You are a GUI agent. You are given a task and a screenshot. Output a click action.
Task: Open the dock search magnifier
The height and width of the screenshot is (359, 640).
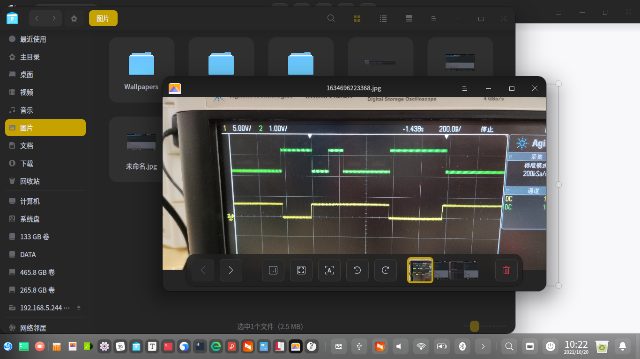click(509, 346)
